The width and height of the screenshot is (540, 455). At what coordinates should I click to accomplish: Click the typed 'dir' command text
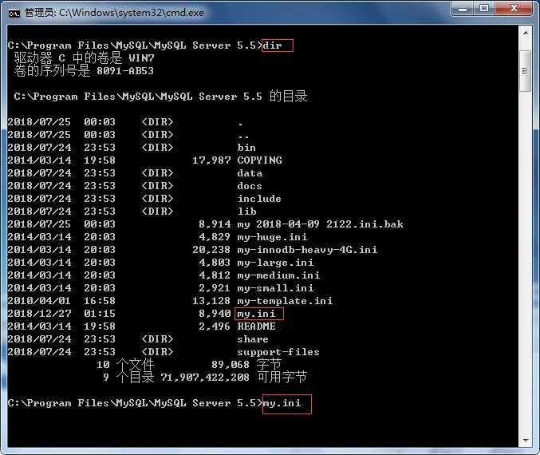coord(273,45)
